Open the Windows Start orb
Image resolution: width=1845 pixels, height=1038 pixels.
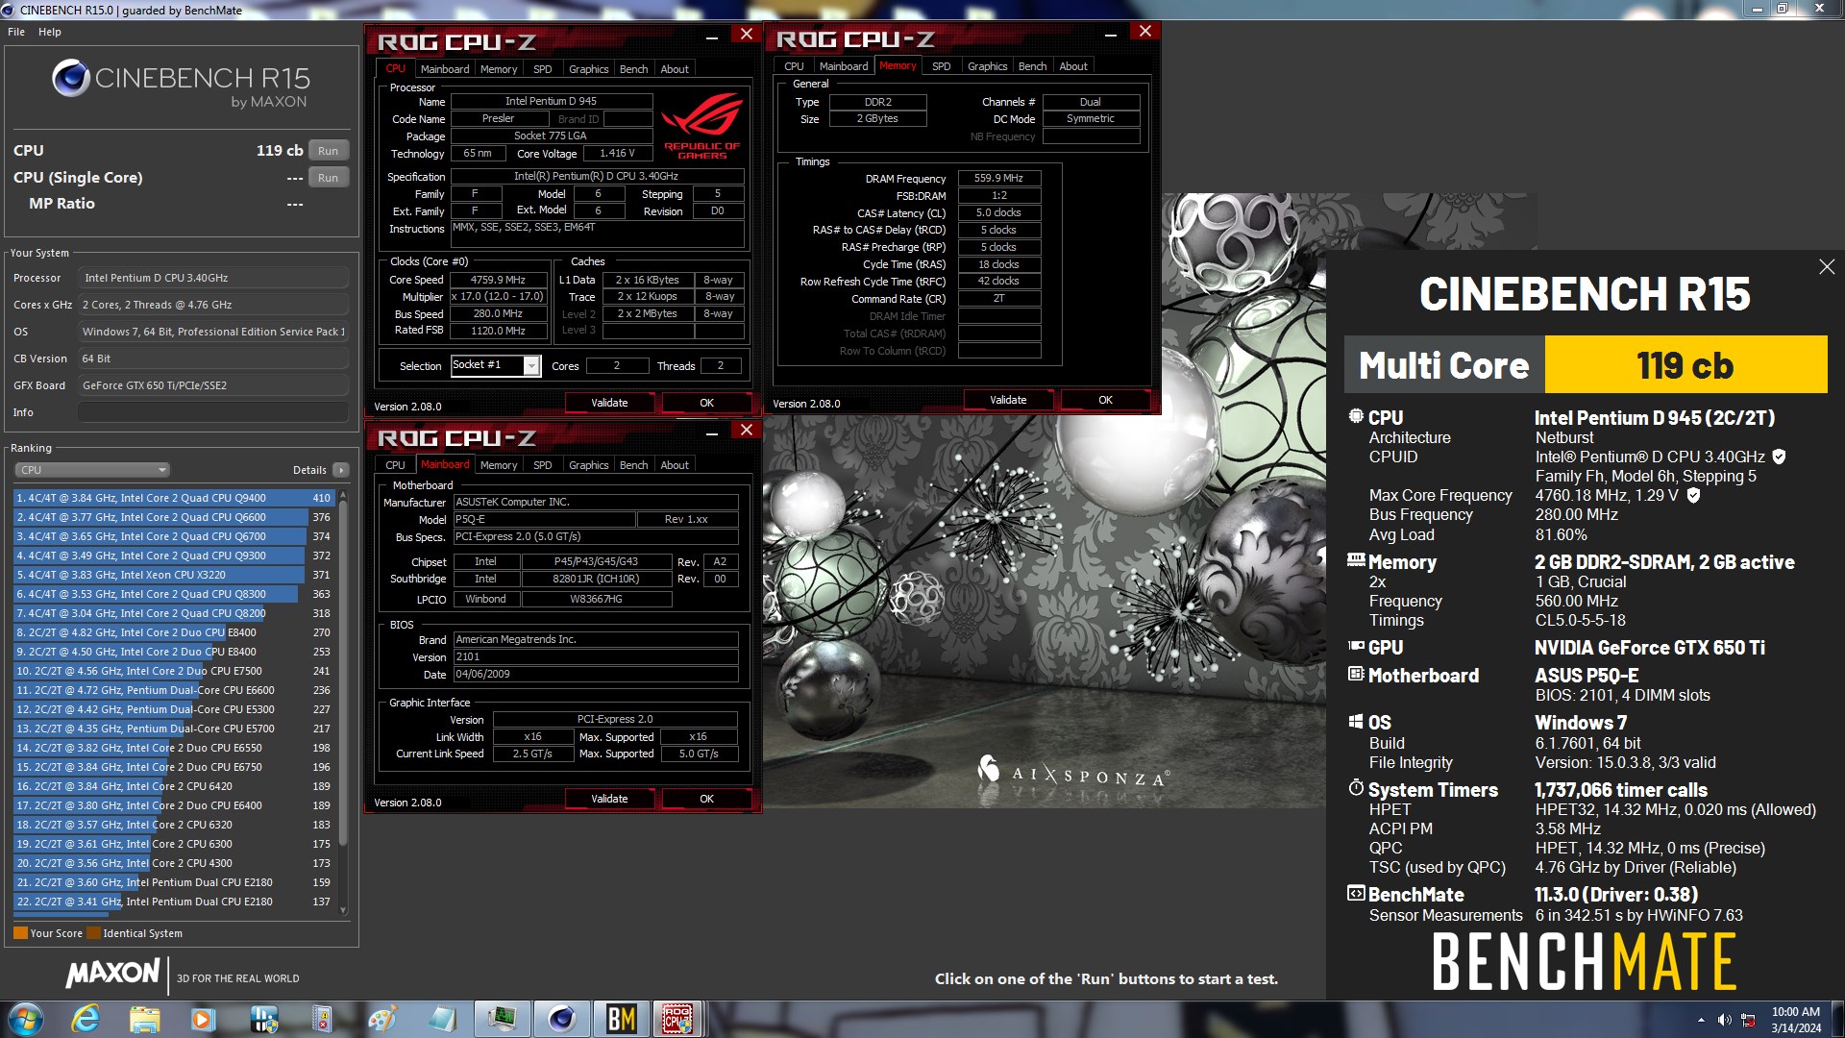click(x=25, y=1019)
